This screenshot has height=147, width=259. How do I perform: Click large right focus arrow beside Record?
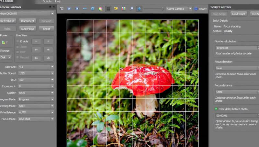pos(48,58)
